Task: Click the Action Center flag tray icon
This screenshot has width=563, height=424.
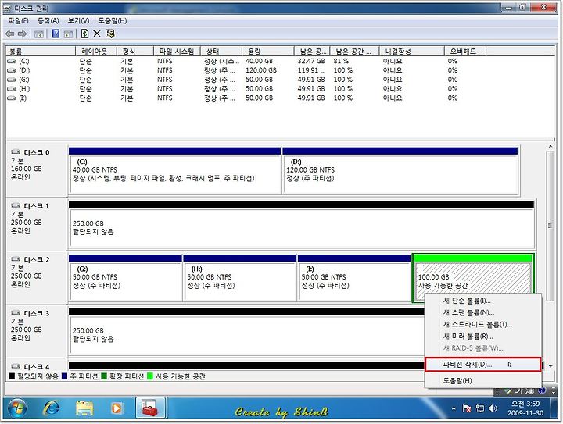Action: [467, 408]
